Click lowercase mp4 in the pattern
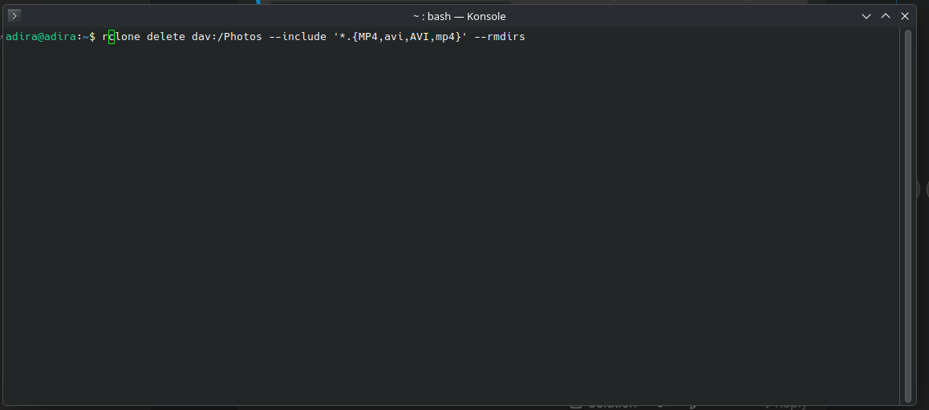Screen dimensions: 929x410 (x=445, y=37)
